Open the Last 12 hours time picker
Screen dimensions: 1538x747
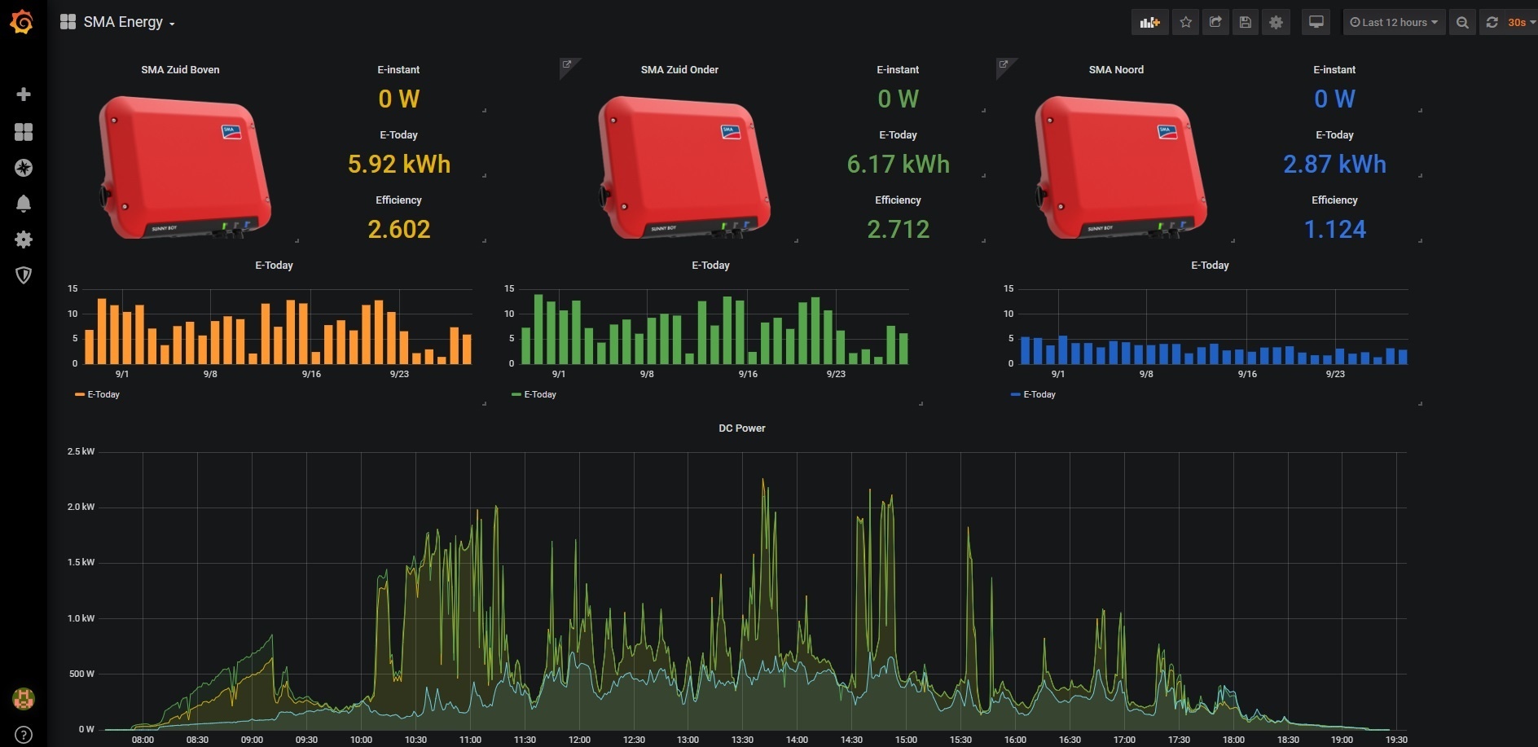coord(1394,22)
